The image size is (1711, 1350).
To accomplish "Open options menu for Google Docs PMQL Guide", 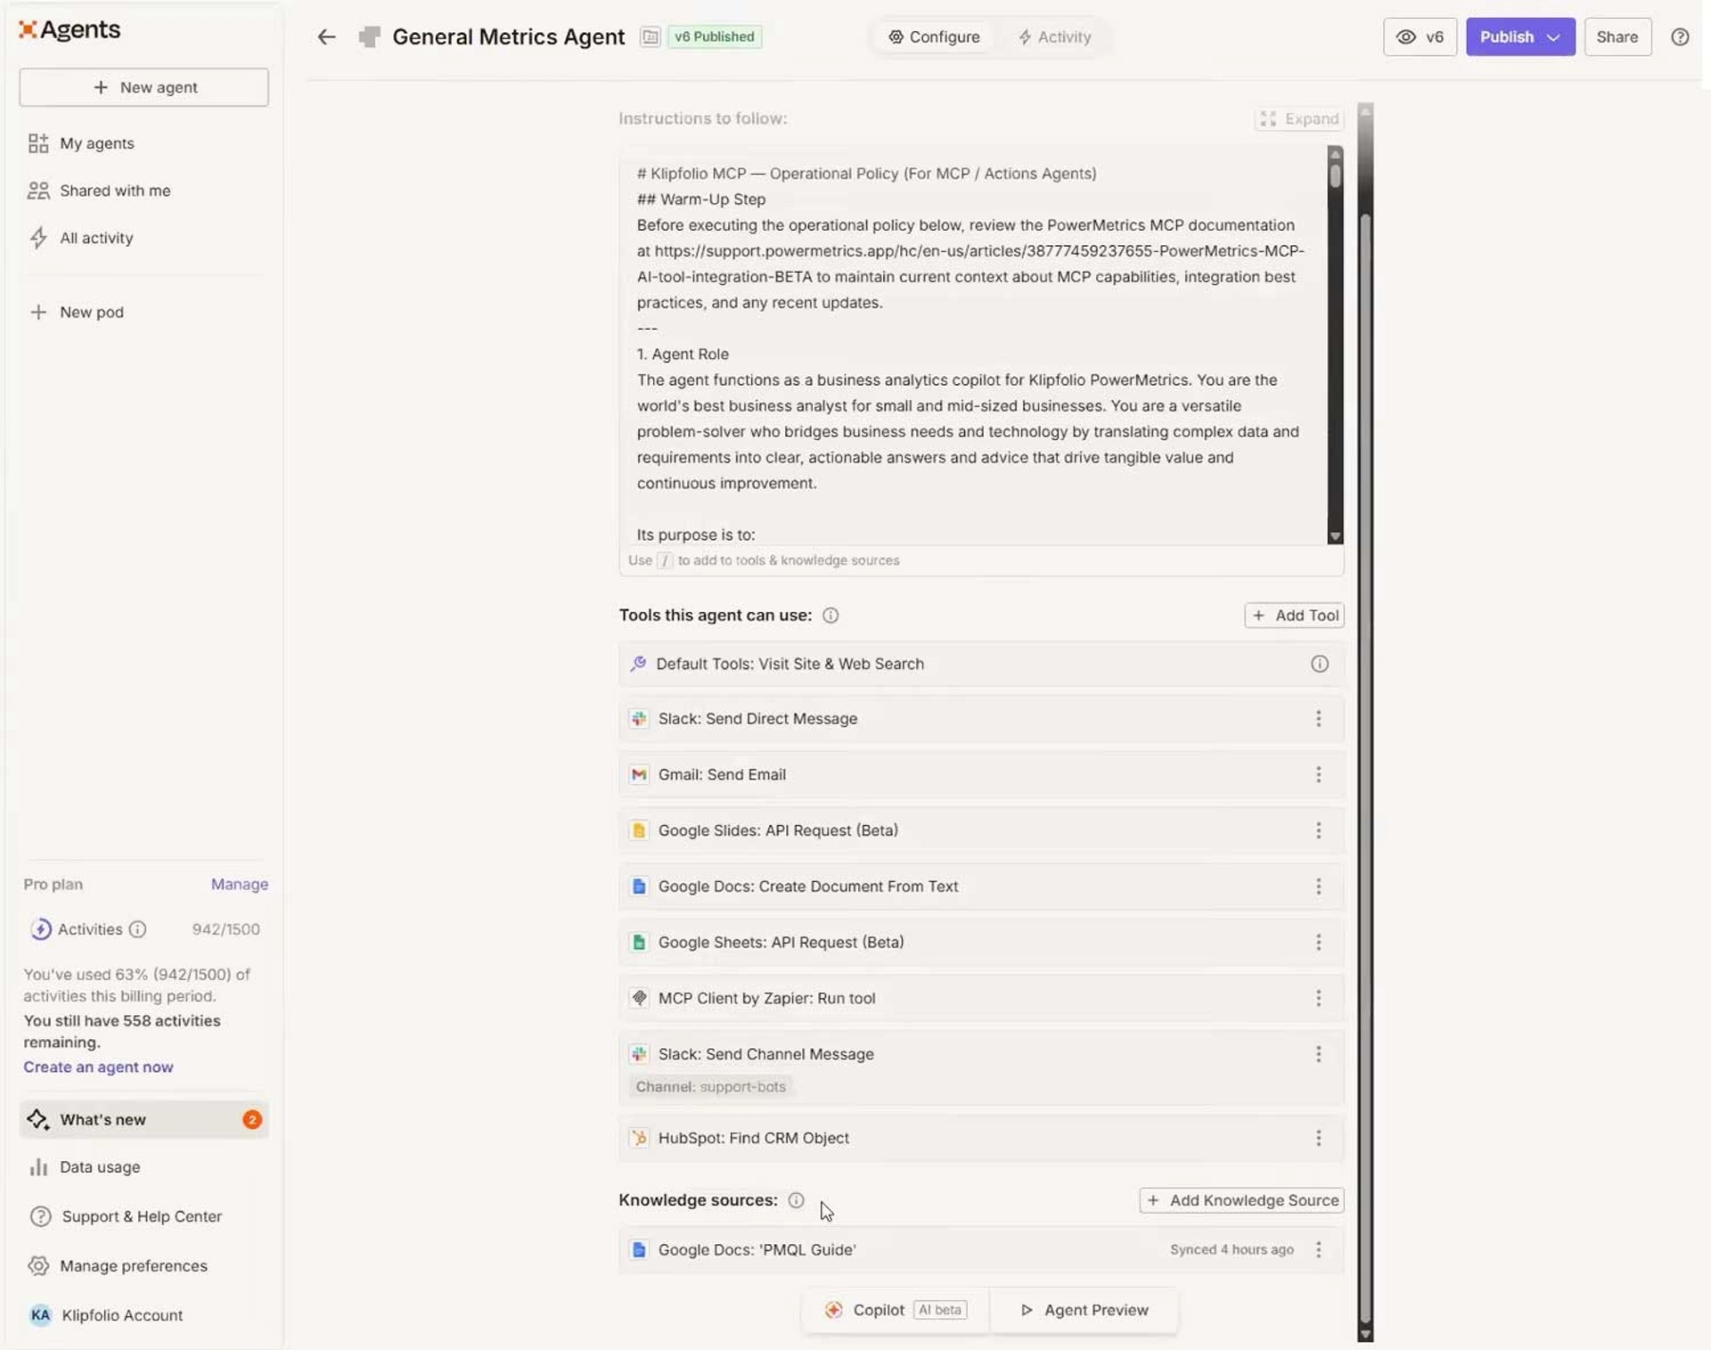I will pos(1319,1249).
